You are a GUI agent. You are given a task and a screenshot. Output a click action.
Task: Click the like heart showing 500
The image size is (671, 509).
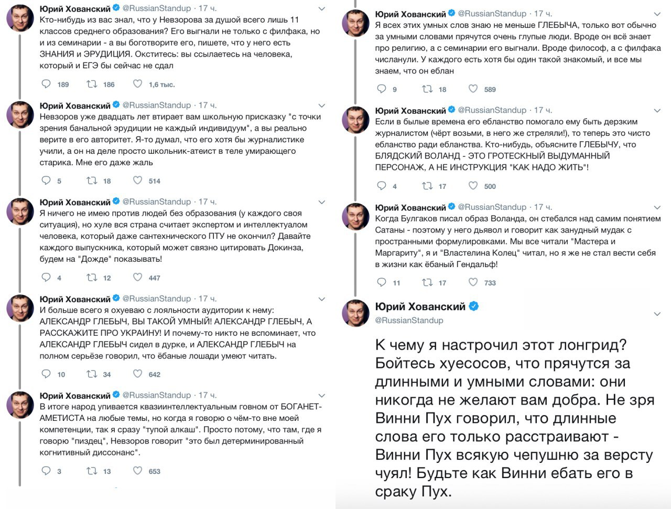tap(473, 186)
